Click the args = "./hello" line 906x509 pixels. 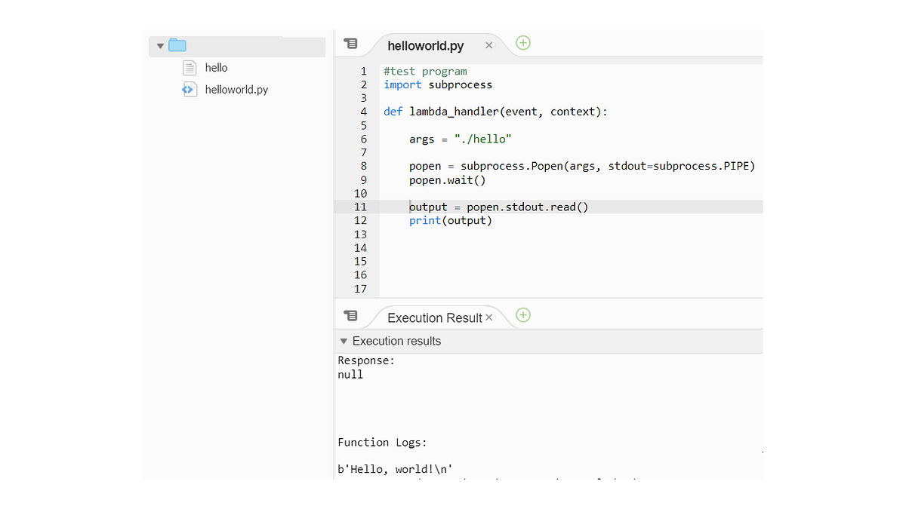tap(461, 139)
